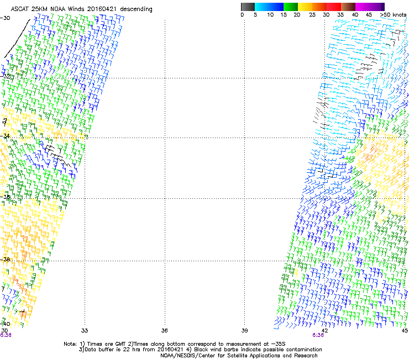
Task: Click the magenta-purple 40-50 knots color band
Action: (370, 7)
